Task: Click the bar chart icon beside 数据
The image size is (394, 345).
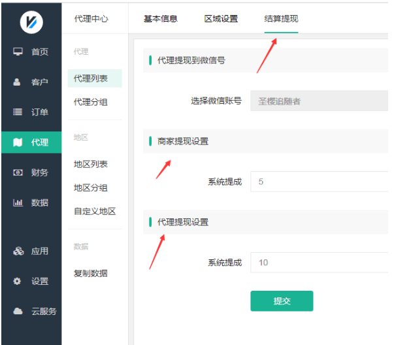Action: point(18,203)
